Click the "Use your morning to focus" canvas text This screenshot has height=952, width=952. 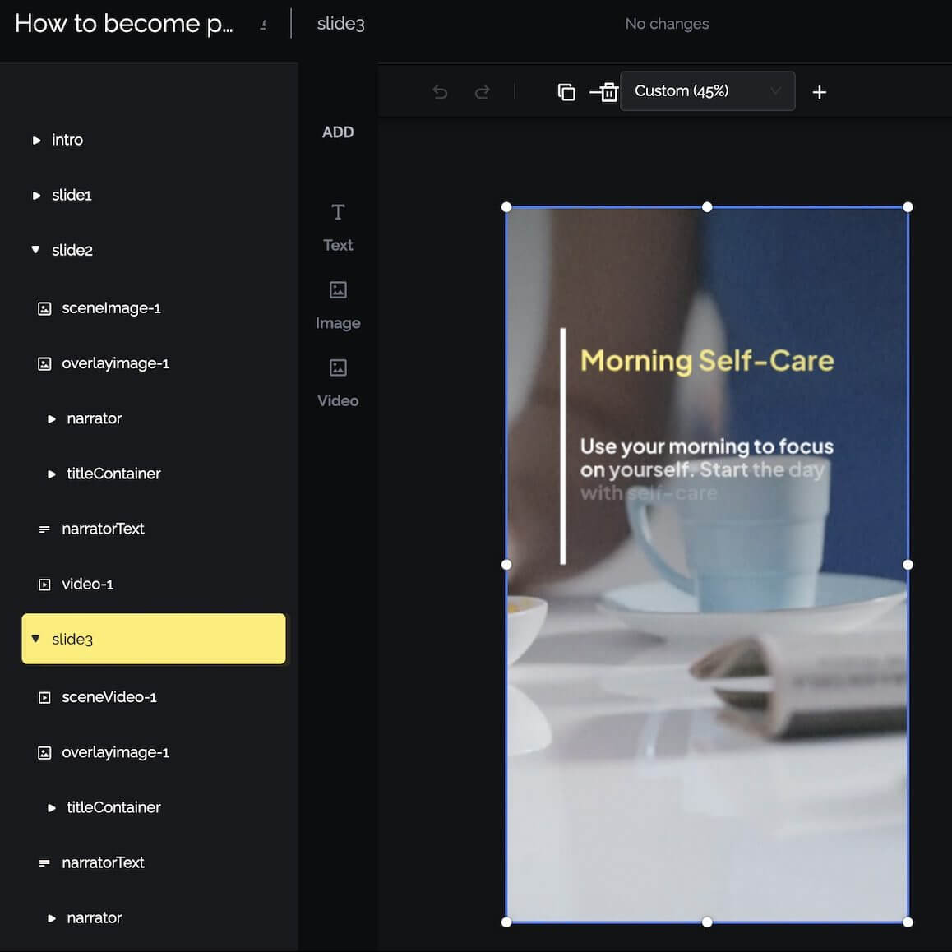pyautogui.click(x=707, y=447)
